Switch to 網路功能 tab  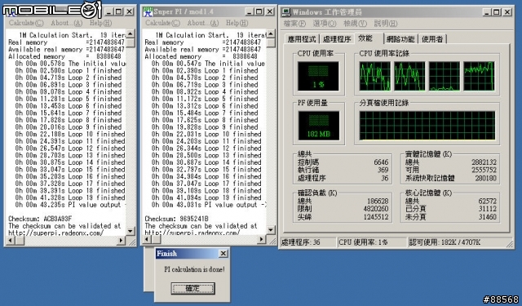(400, 39)
